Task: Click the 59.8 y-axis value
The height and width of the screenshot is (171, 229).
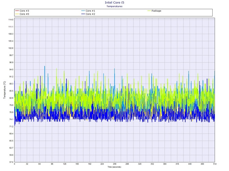Action: click(x=12, y=155)
